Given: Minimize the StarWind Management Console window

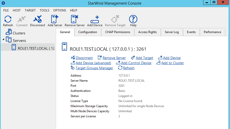Looking at the screenshot, I should pyautogui.click(x=207, y=2).
